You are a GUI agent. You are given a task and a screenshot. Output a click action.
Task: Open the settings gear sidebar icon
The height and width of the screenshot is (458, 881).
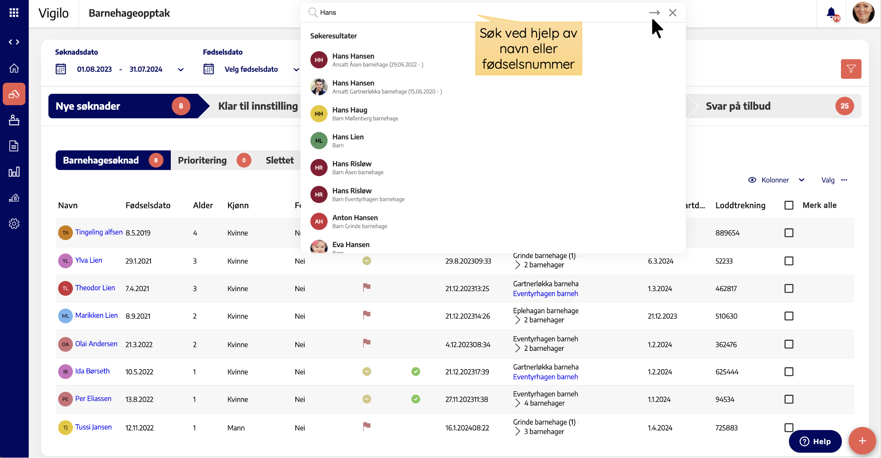(x=14, y=224)
